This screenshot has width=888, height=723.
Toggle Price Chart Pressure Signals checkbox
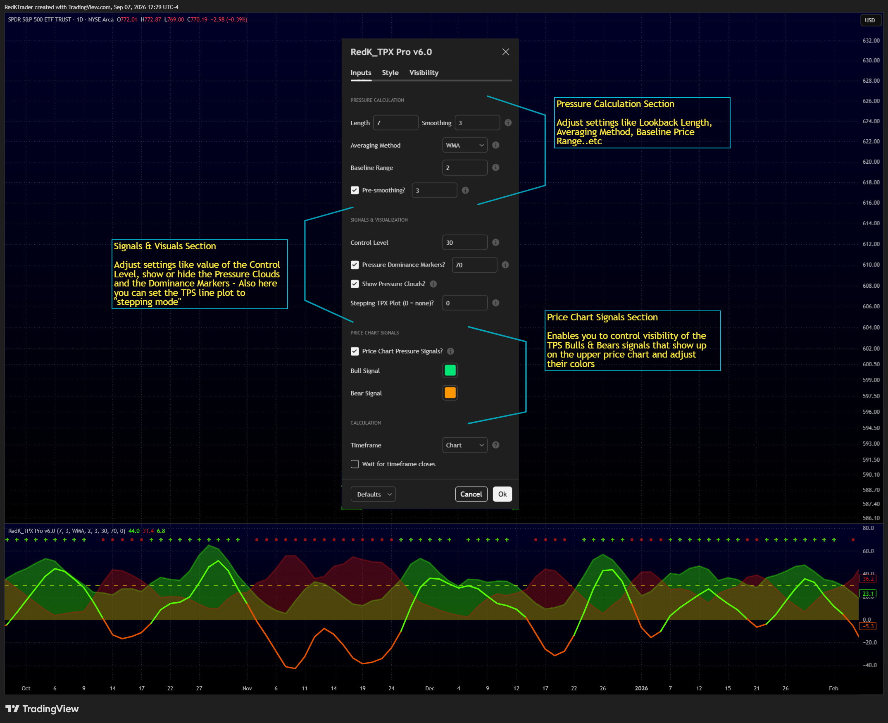(355, 351)
